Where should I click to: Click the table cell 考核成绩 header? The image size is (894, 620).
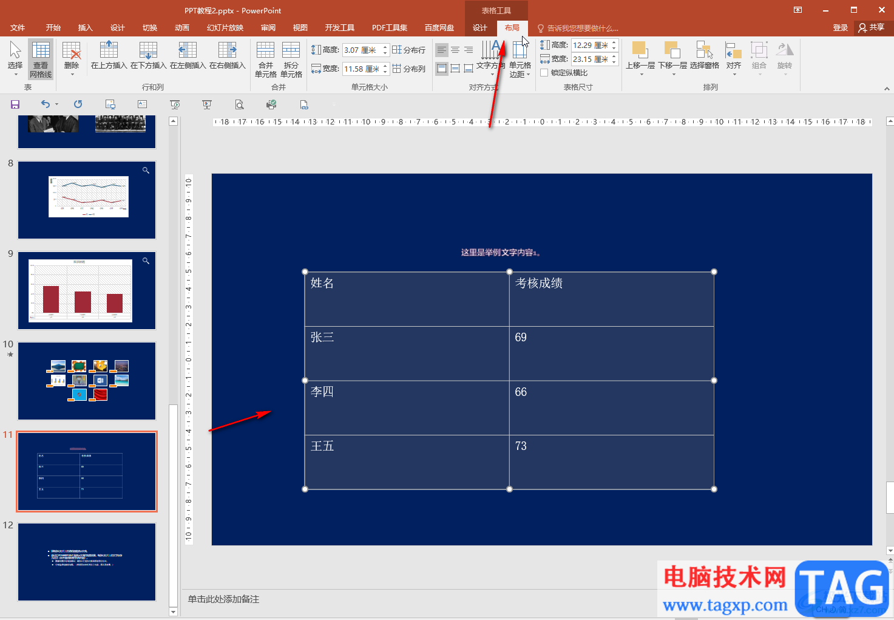[611, 299]
